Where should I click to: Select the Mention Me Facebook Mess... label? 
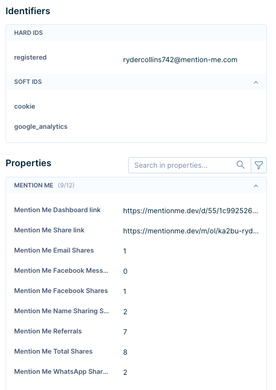point(61,270)
